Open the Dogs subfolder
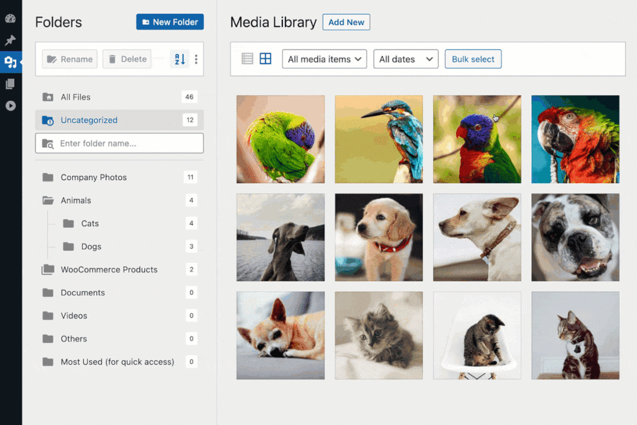The image size is (637, 425). [x=91, y=247]
